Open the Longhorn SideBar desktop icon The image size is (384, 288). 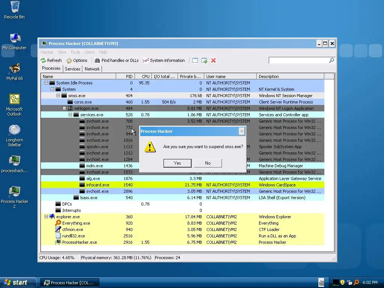[x=15, y=136]
